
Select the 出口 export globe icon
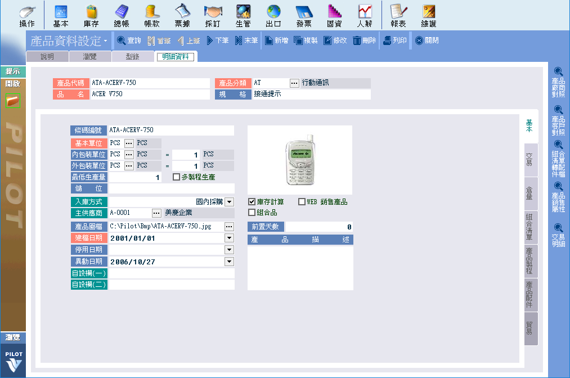tap(273, 16)
